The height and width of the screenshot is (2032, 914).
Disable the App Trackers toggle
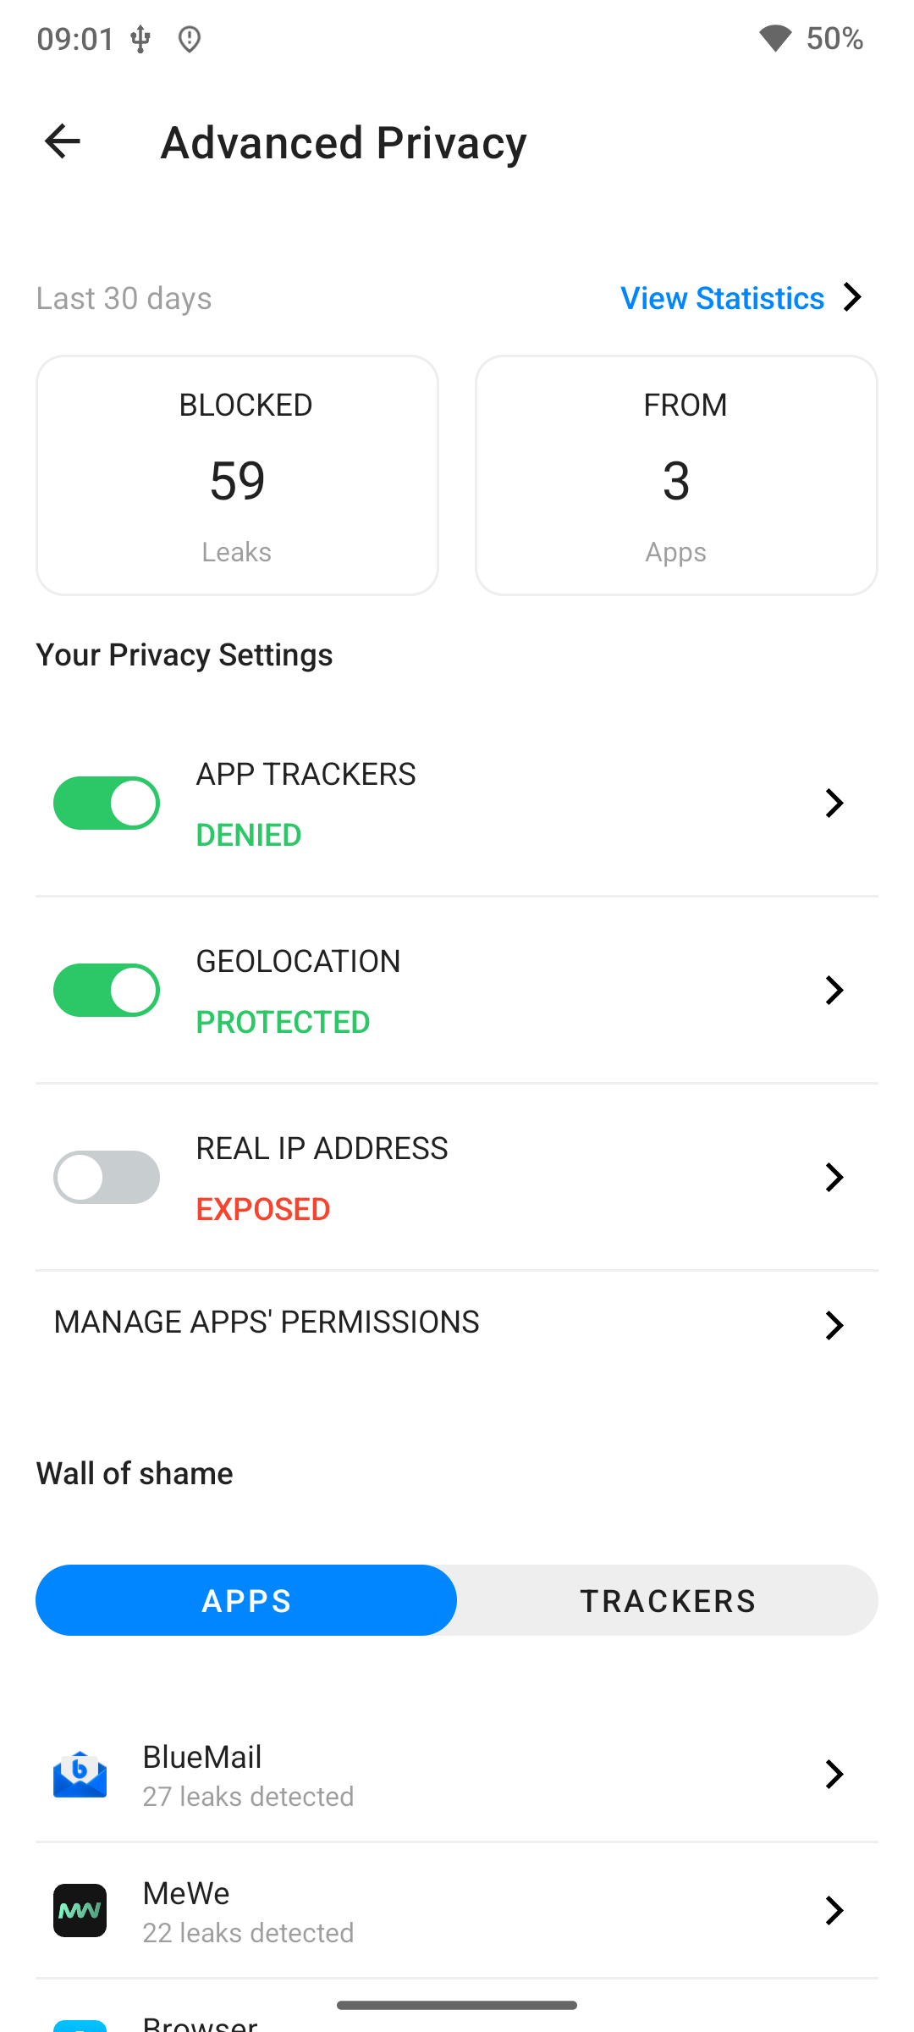tap(107, 803)
